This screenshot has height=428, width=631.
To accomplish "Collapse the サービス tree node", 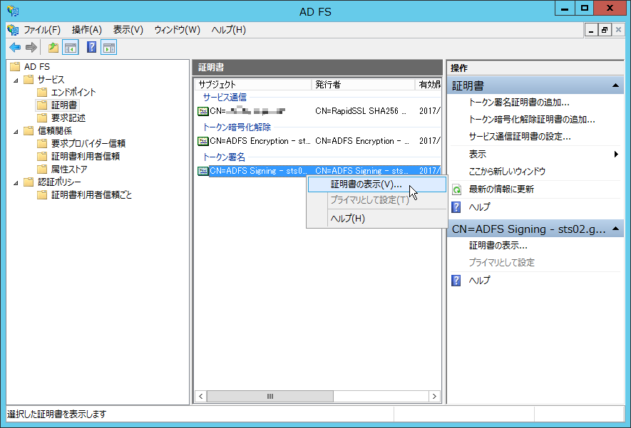I will [16, 80].
